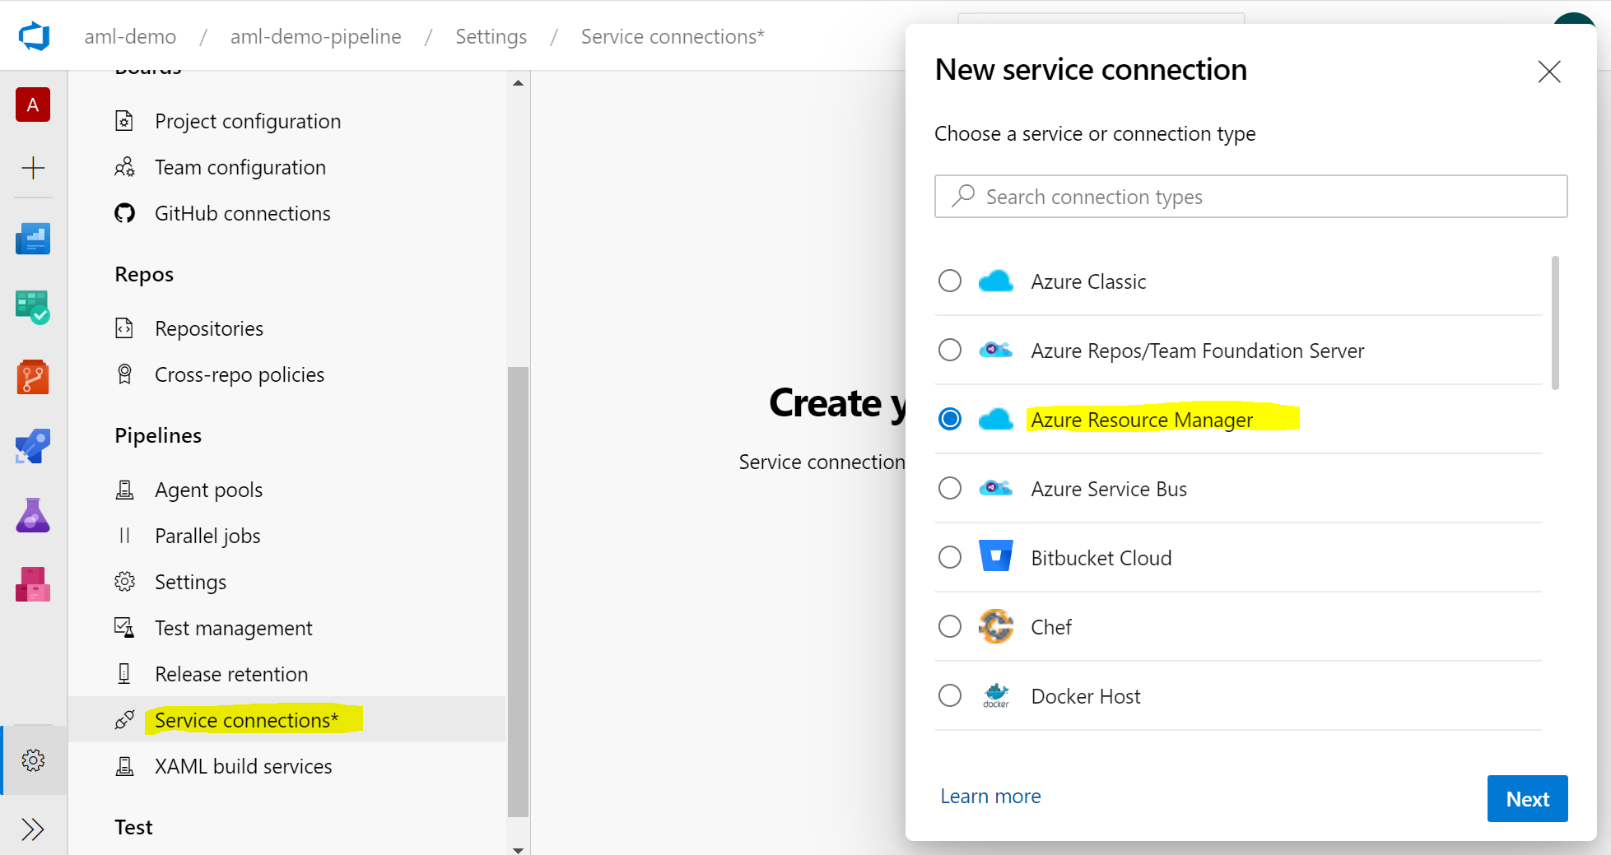The height and width of the screenshot is (855, 1611).
Task: Go to aml-demo-pipeline breadcrumb
Action: pos(316,37)
